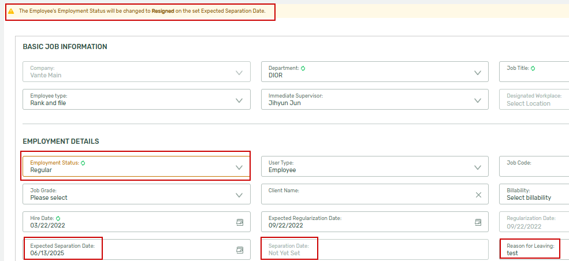Click the Job Code input field
The height and width of the screenshot is (261, 569).
[x=534, y=166]
